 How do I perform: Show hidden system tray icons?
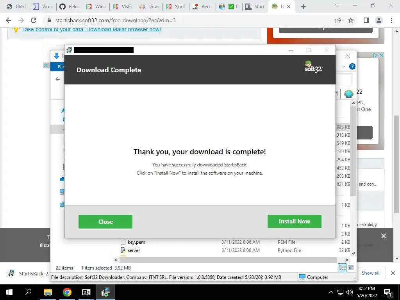[x=330, y=292]
